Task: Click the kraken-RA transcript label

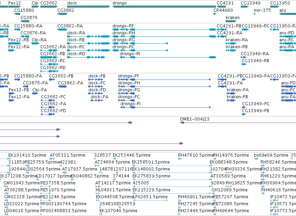Action: [237, 40]
